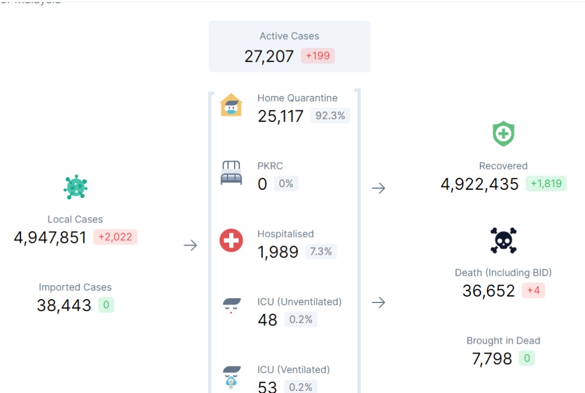Click the Home Quarantine masked house icon
Screen dimensions: 585x393
click(x=231, y=105)
